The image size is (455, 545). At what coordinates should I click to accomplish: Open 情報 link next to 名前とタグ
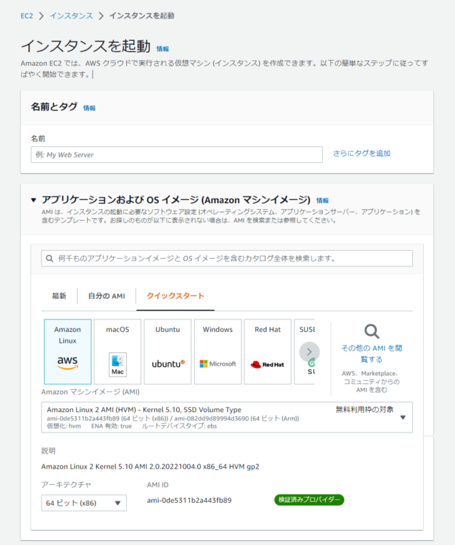click(x=89, y=108)
